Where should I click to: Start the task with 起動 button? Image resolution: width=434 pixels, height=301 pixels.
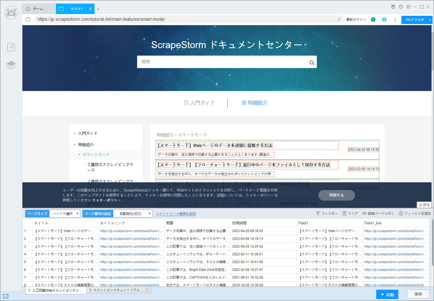pos(387,294)
